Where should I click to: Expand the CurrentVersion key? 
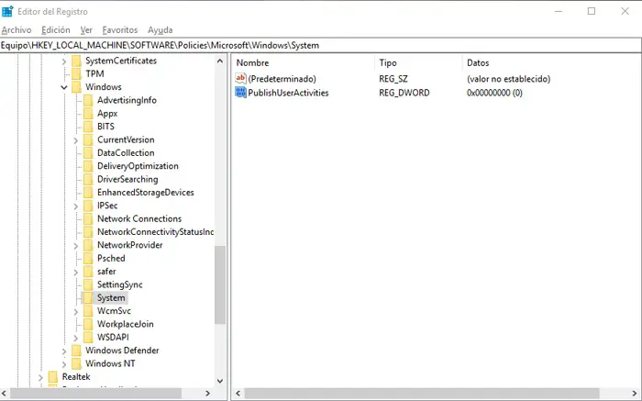click(x=76, y=140)
